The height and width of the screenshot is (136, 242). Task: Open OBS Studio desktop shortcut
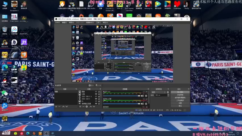(x=91, y=5)
